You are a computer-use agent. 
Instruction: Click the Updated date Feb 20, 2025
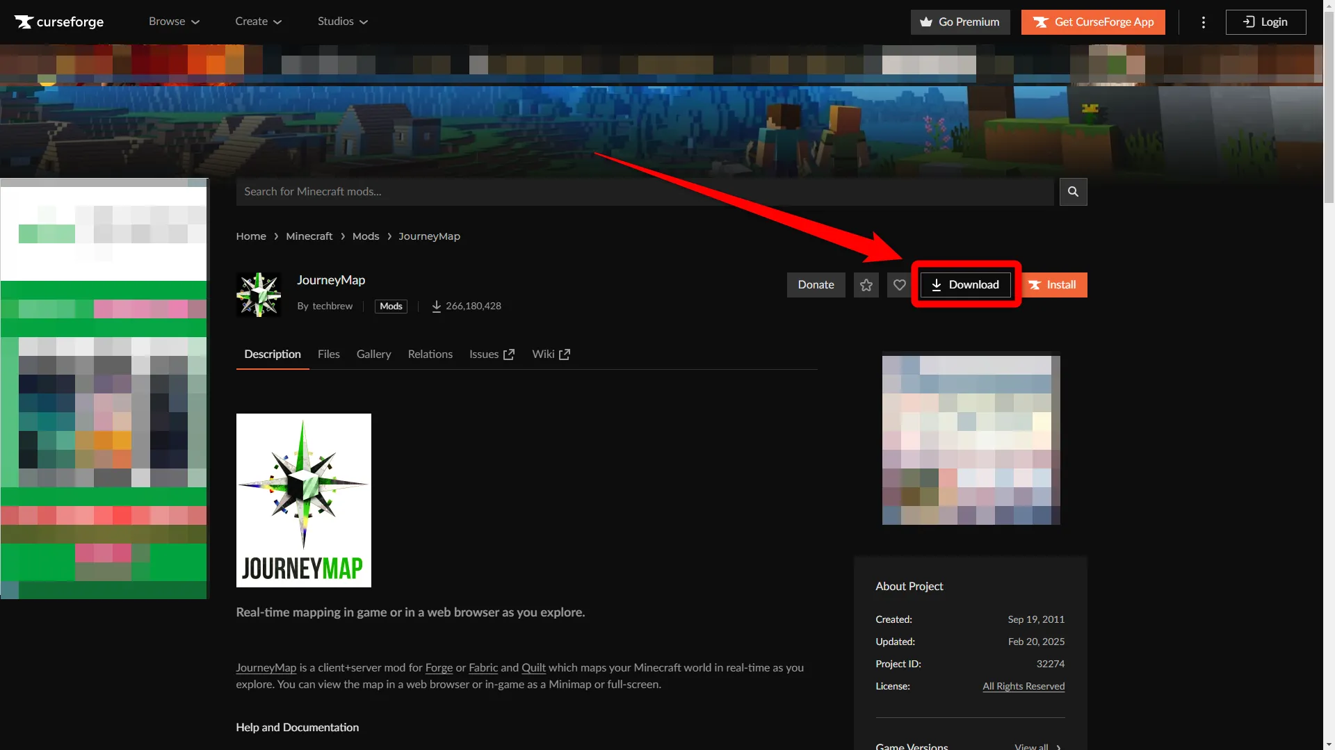(1036, 642)
